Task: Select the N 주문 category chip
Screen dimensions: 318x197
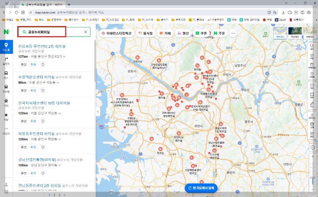Action: click(x=219, y=33)
